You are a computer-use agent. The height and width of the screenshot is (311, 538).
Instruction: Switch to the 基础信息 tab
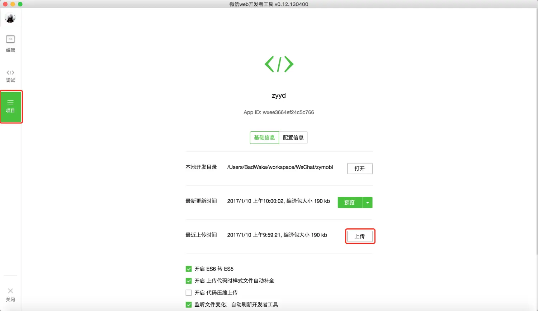point(264,137)
